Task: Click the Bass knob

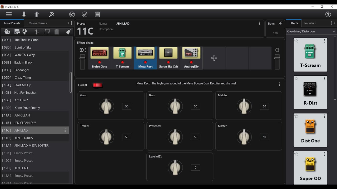Action: pos(175,106)
